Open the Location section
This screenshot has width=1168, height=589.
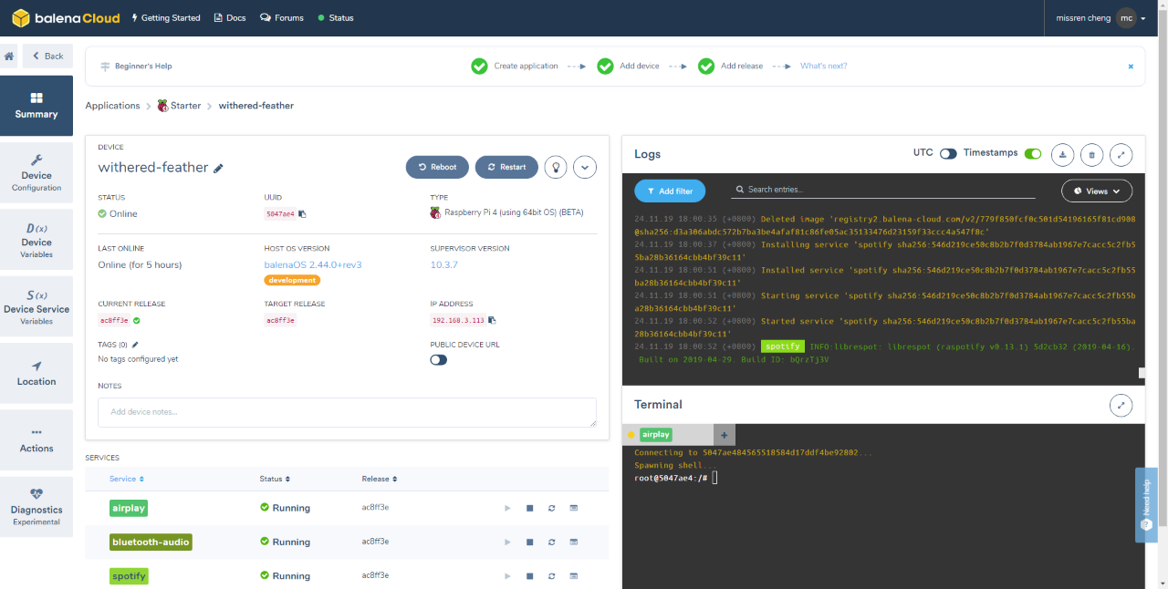pyautogui.click(x=36, y=373)
